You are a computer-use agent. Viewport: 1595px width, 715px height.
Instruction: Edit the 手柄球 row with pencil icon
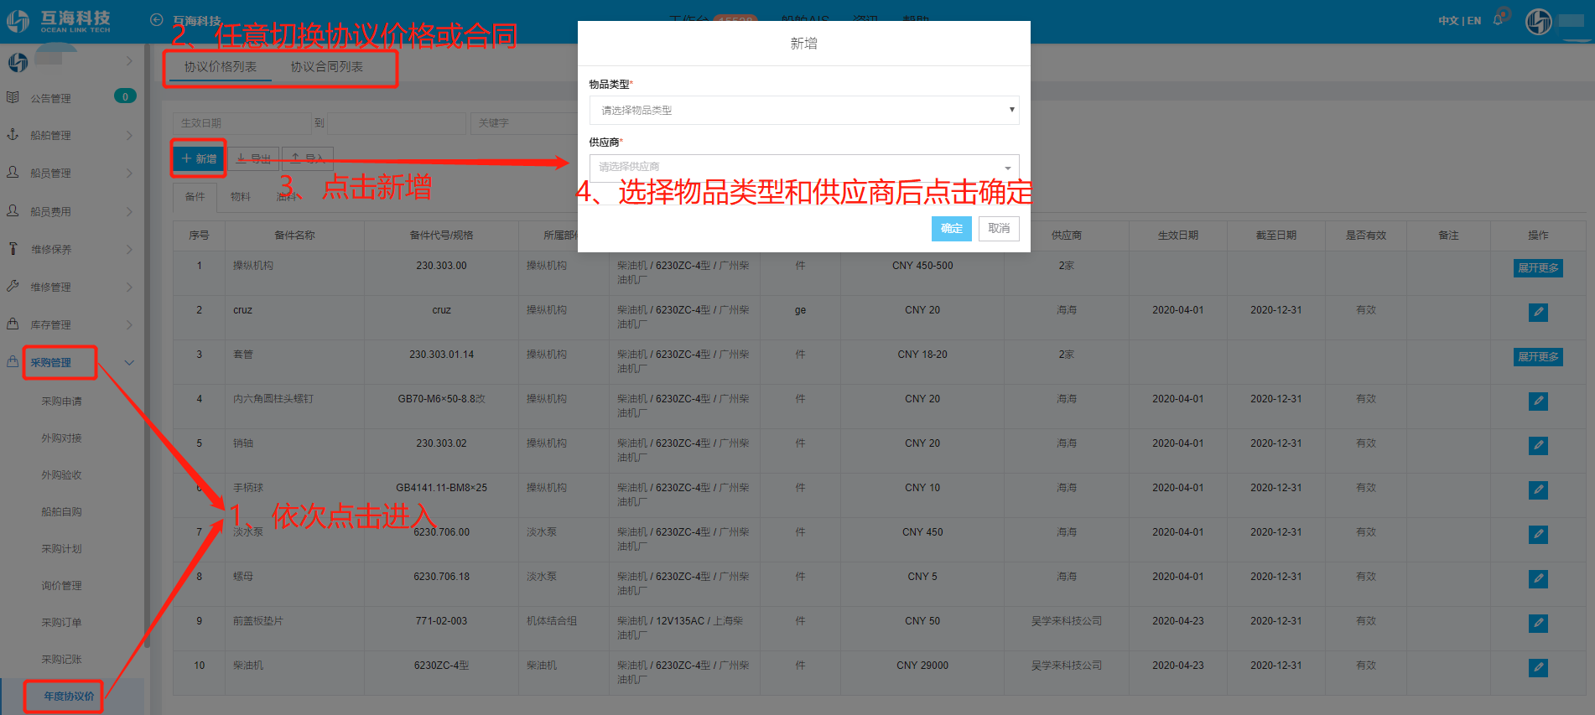[1538, 490]
